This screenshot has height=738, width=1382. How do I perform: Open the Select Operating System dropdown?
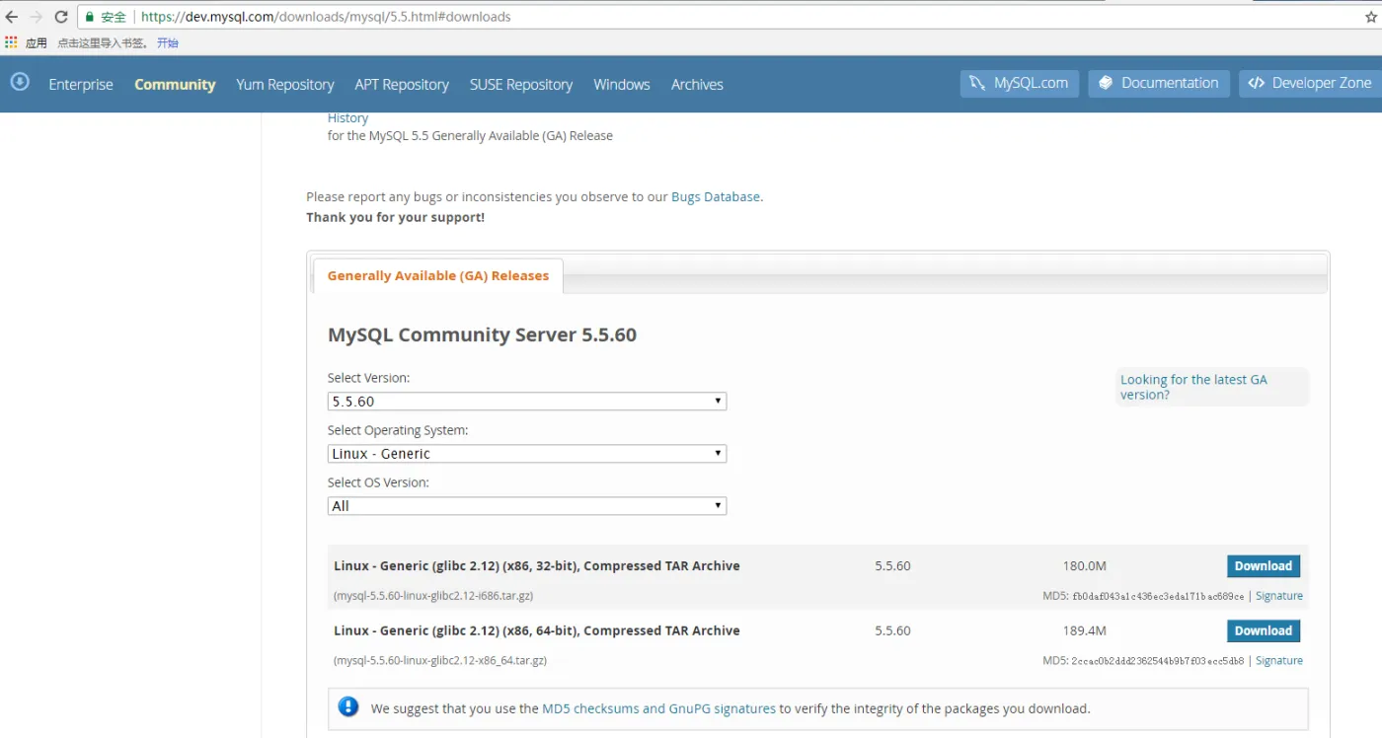(527, 454)
